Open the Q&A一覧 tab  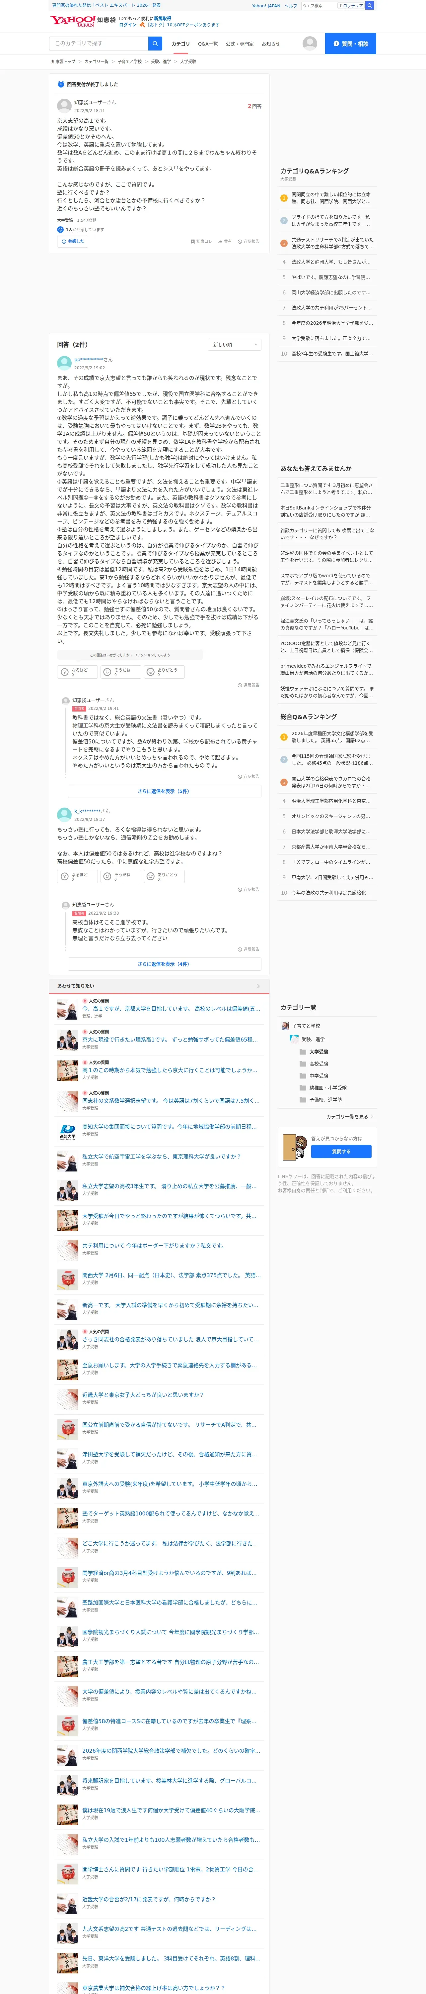click(x=208, y=44)
